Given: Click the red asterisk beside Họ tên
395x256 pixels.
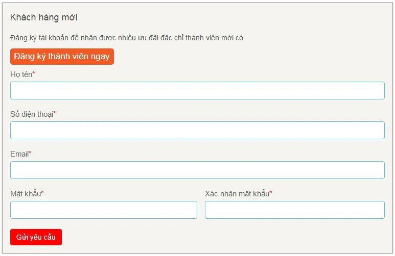Looking at the screenshot, I should coord(34,74).
